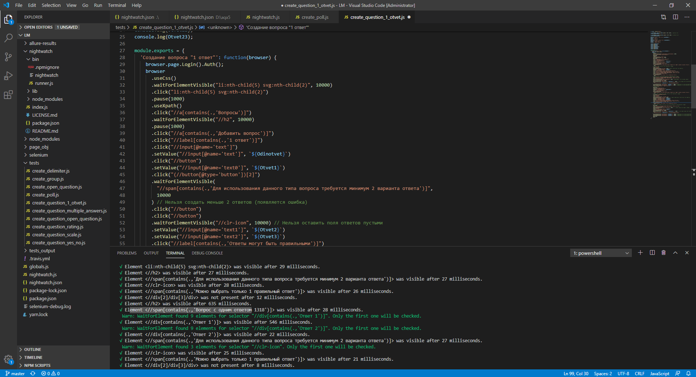Switch to the PROBLEMS panel tab

[x=127, y=253]
